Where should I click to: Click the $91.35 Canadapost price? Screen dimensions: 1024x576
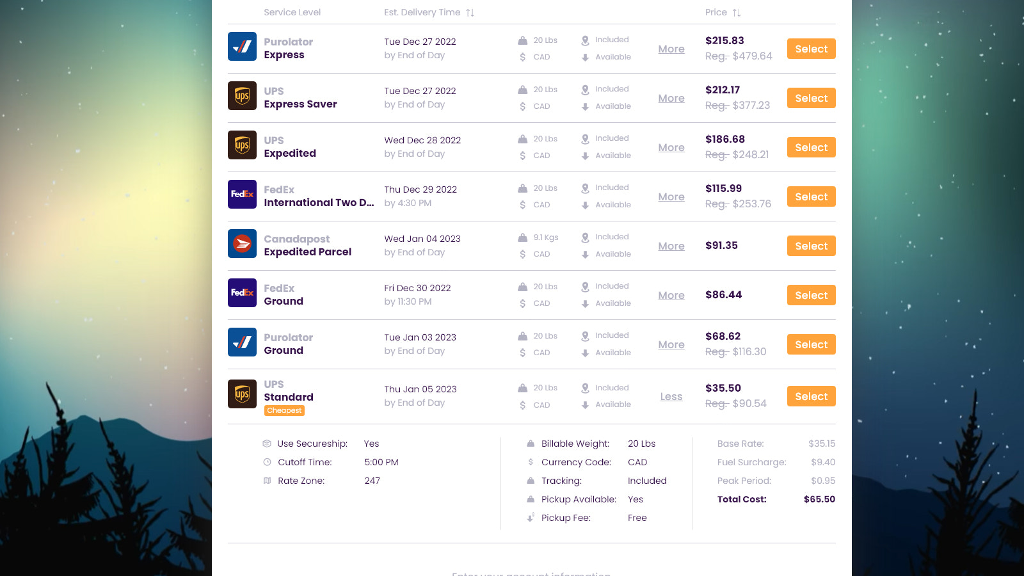pyautogui.click(x=721, y=246)
